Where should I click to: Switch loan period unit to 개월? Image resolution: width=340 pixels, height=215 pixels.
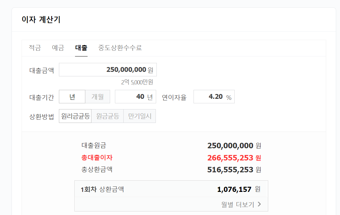click(x=98, y=96)
